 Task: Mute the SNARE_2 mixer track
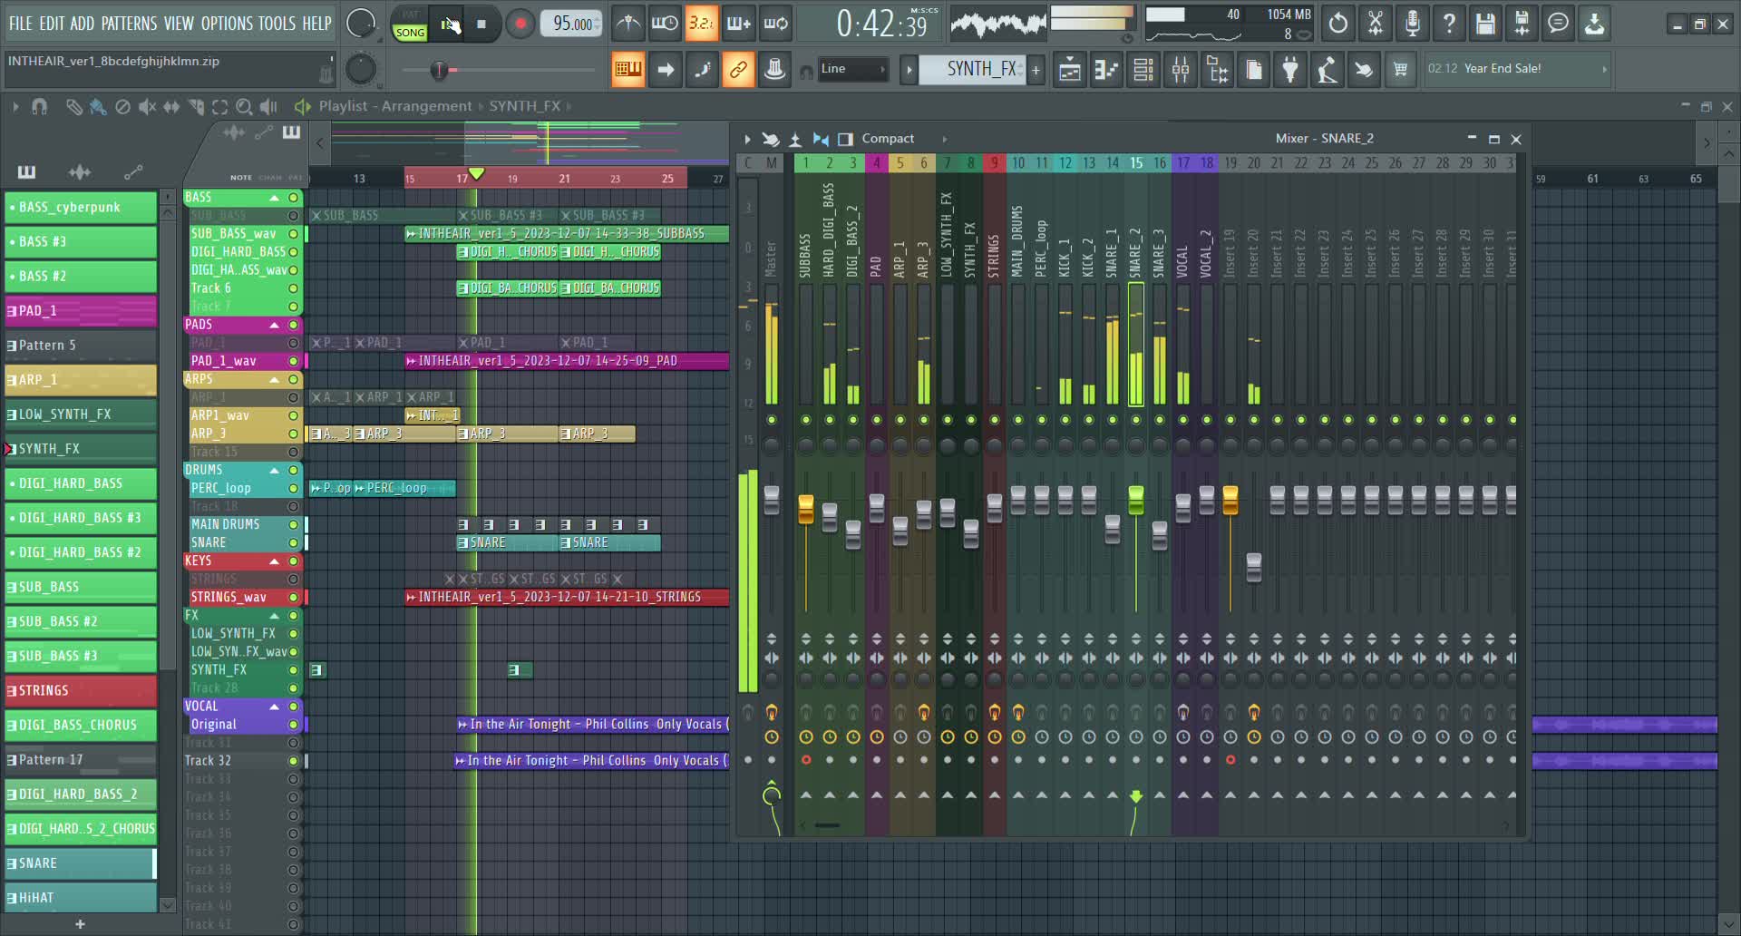(x=1136, y=420)
